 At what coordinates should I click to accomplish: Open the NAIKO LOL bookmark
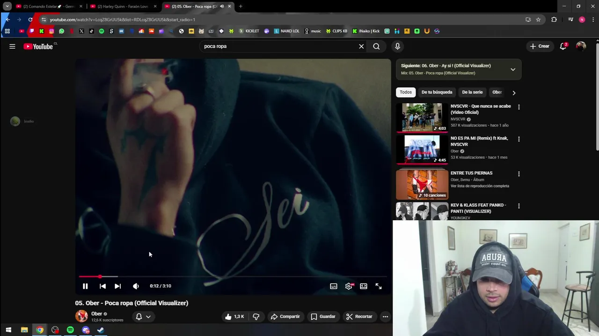click(x=286, y=31)
